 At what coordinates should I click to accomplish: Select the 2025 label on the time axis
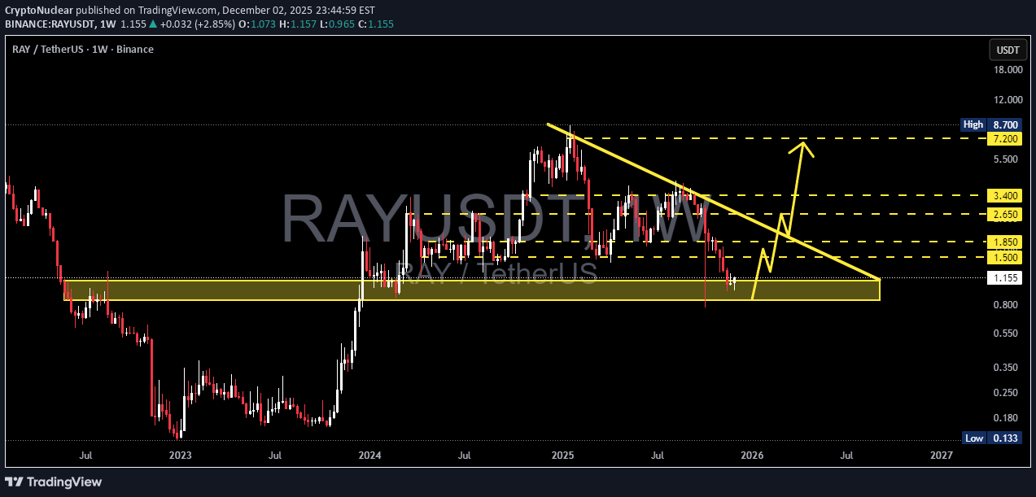pos(562,456)
